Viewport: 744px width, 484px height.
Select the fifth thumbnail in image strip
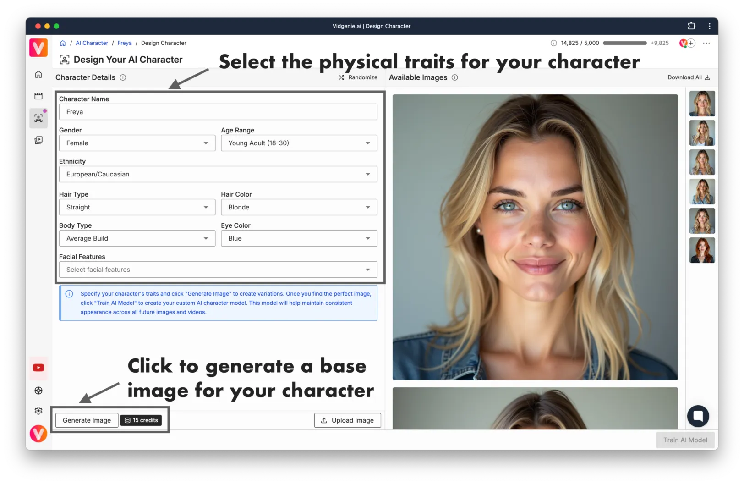pyautogui.click(x=702, y=221)
